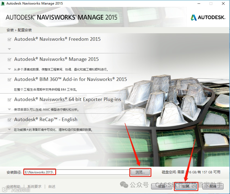Toggle Navisworks 64 bit Exporter Plug-ins checkbox
Screen dimensions: 230x194
pyautogui.click(x=9, y=100)
